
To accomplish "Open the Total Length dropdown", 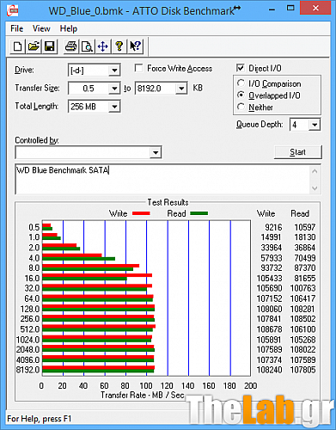I will [114, 107].
